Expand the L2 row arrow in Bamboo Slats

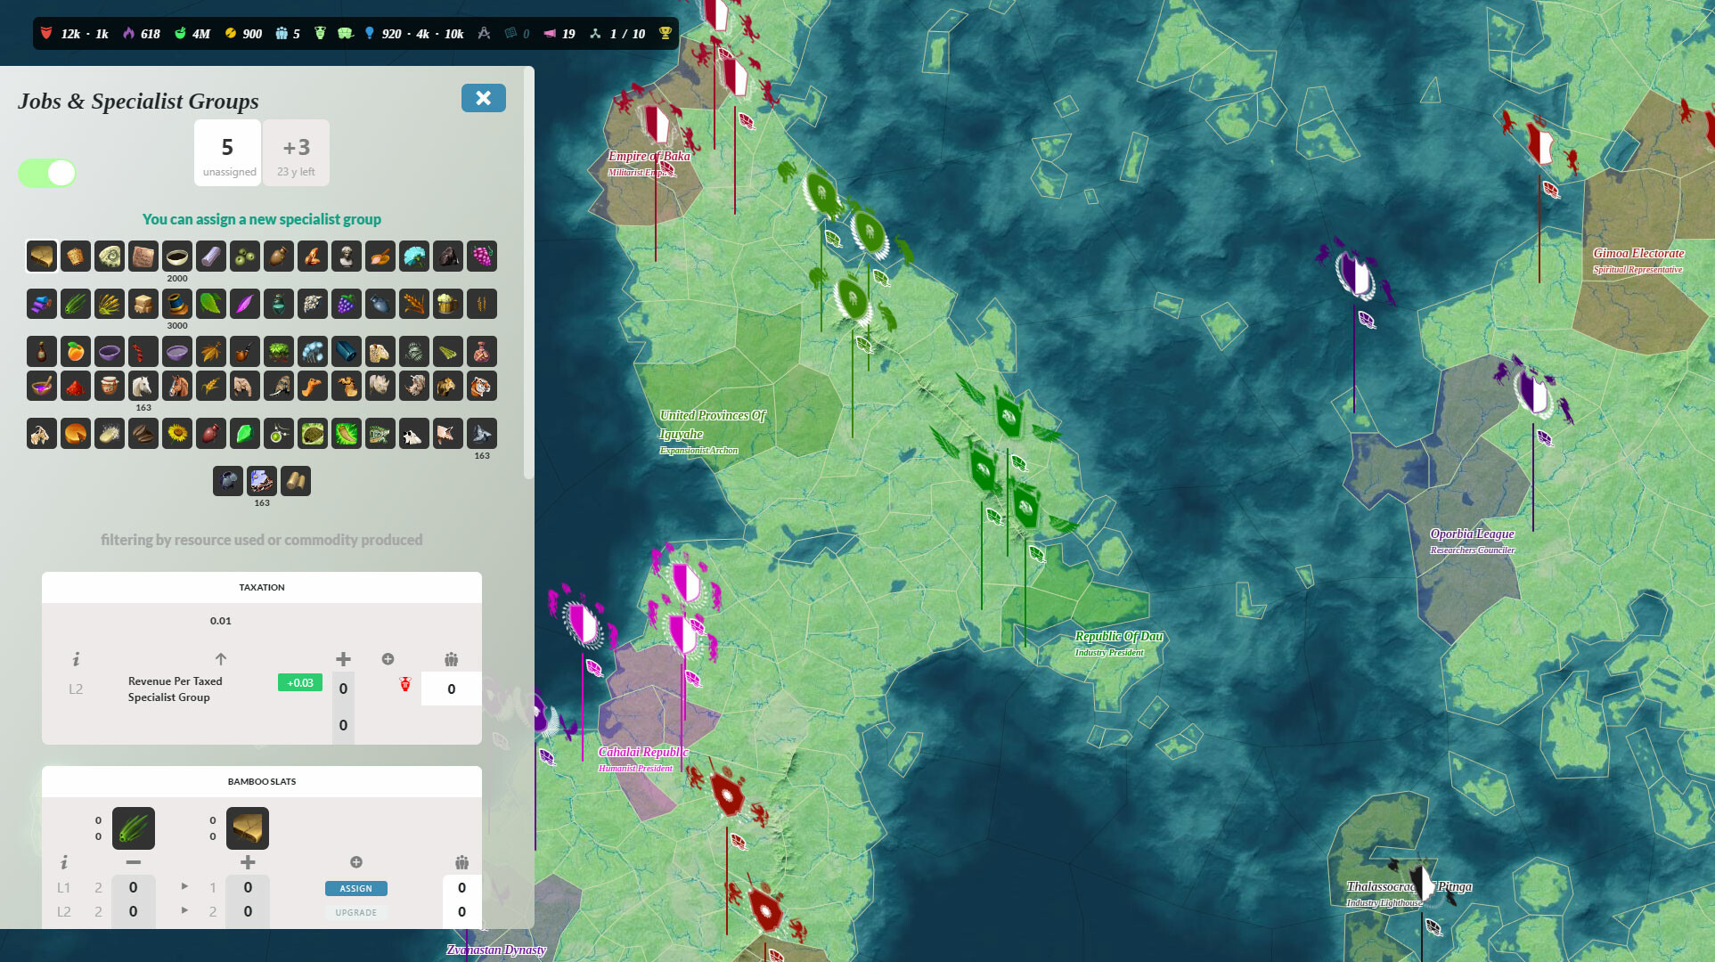point(184,911)
